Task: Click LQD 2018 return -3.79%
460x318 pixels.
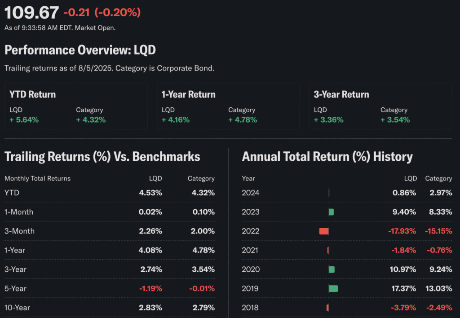Action: (403, 308)
